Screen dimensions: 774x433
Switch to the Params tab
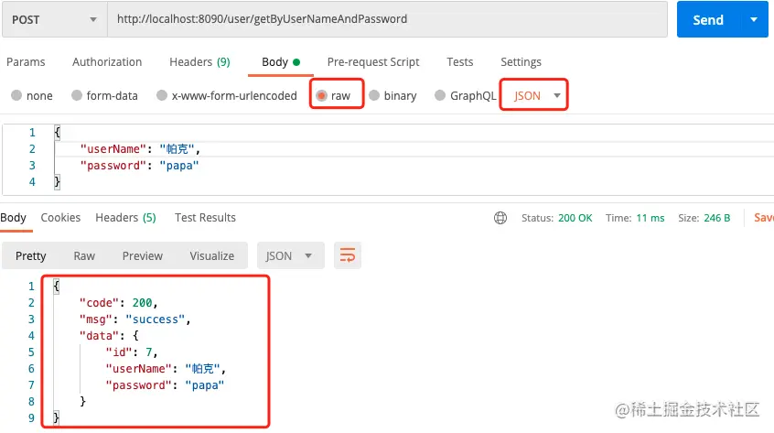point(26,61)
